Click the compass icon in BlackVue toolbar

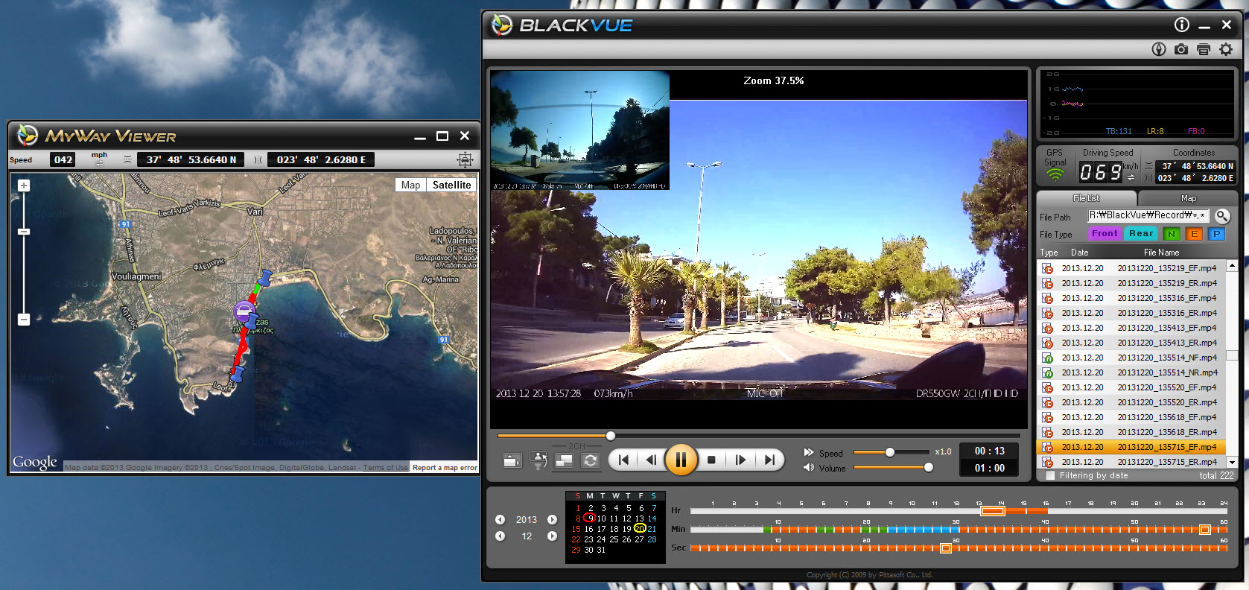[x=1158, y=49]
